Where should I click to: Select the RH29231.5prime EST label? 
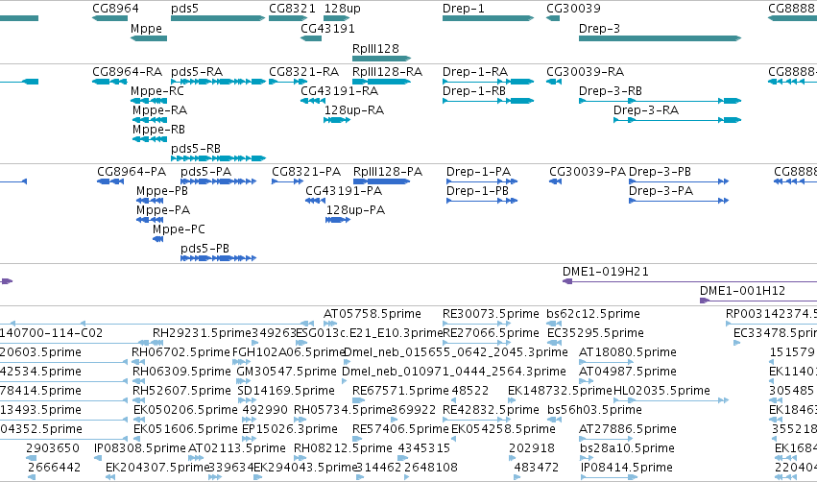(x=203, y=333)
